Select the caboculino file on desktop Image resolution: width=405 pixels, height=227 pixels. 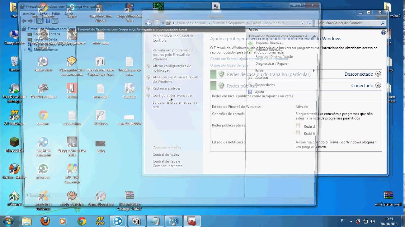[72, 118]
